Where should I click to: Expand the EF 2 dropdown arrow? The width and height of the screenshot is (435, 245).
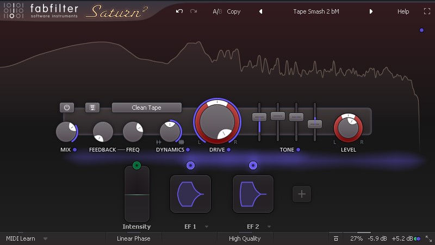point(269,227)
